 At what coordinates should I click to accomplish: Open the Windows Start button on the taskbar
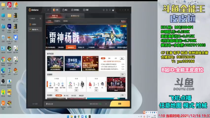(68, 116)
